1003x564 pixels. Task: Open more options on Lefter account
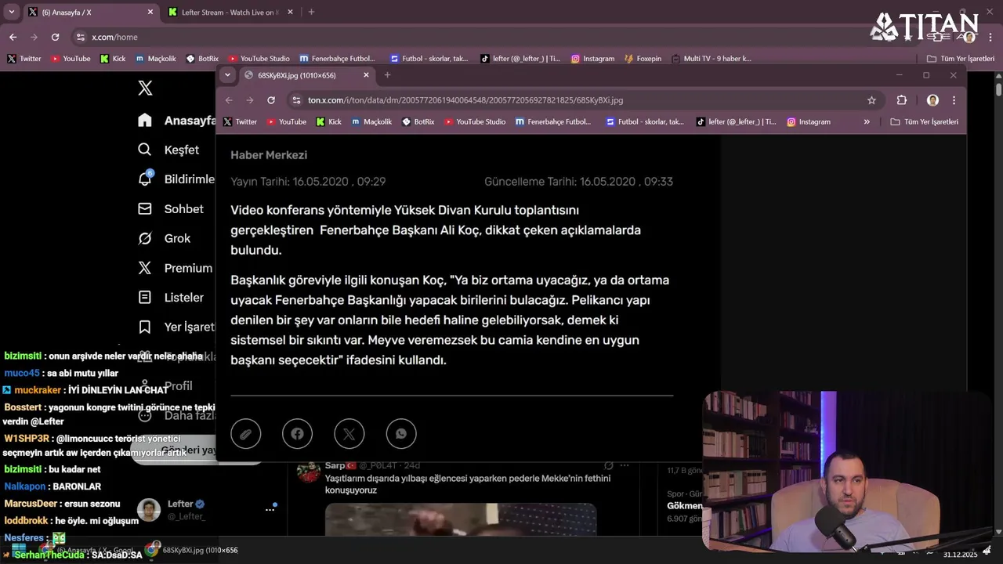click(270, 509)
